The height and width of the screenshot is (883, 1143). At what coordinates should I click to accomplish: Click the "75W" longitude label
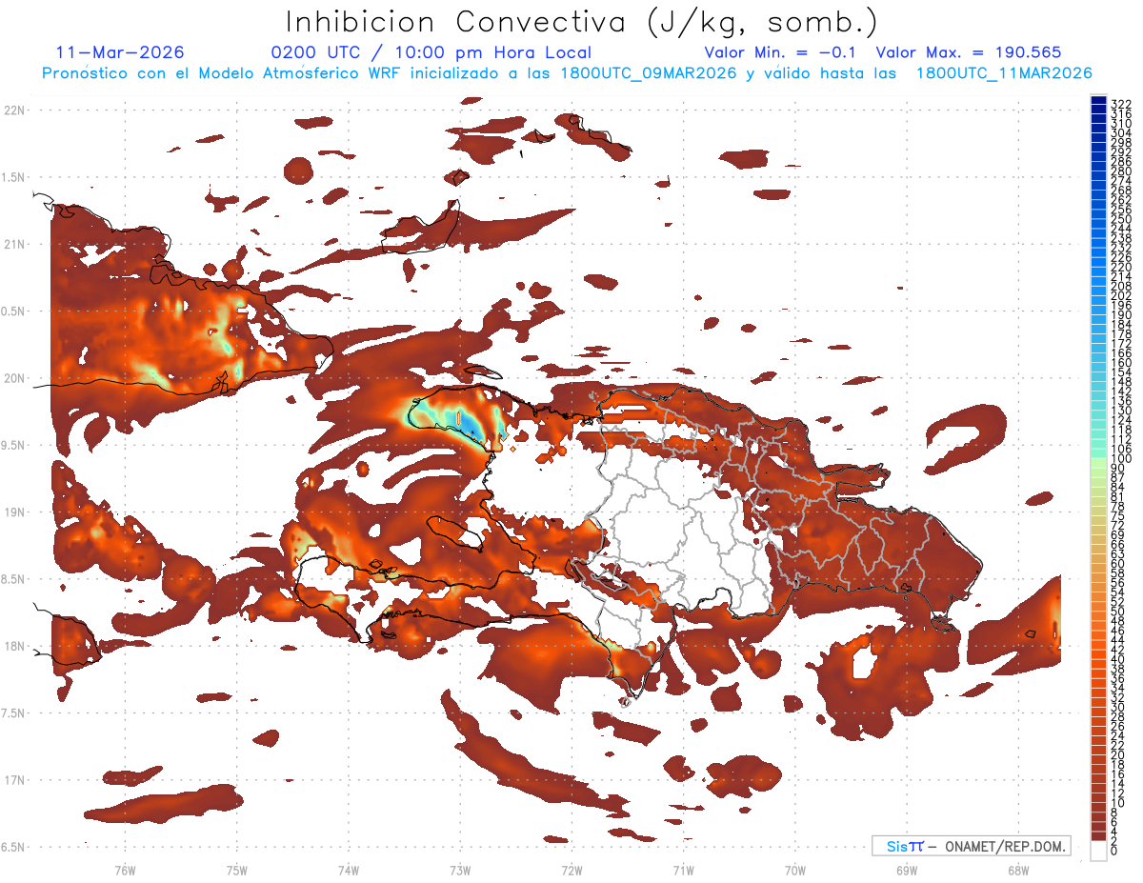[237, 870]
